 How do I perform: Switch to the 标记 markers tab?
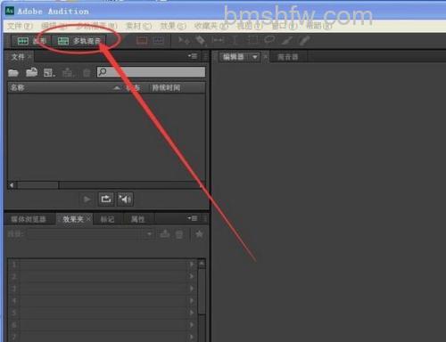[107, 219]
